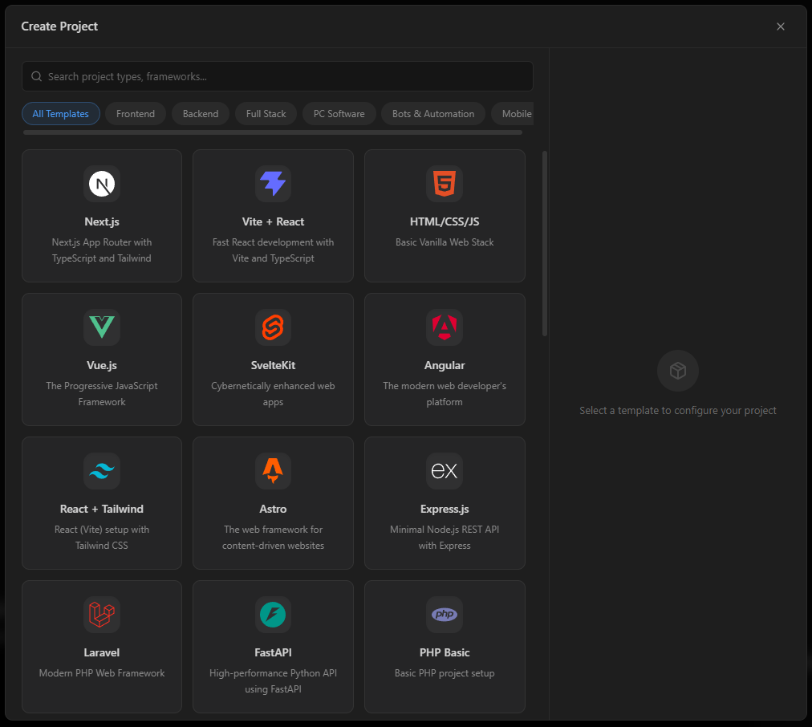Click the FastAPI teal bolt icon
The width and height of the screenshot is (812, 727).
click(273, 614)
